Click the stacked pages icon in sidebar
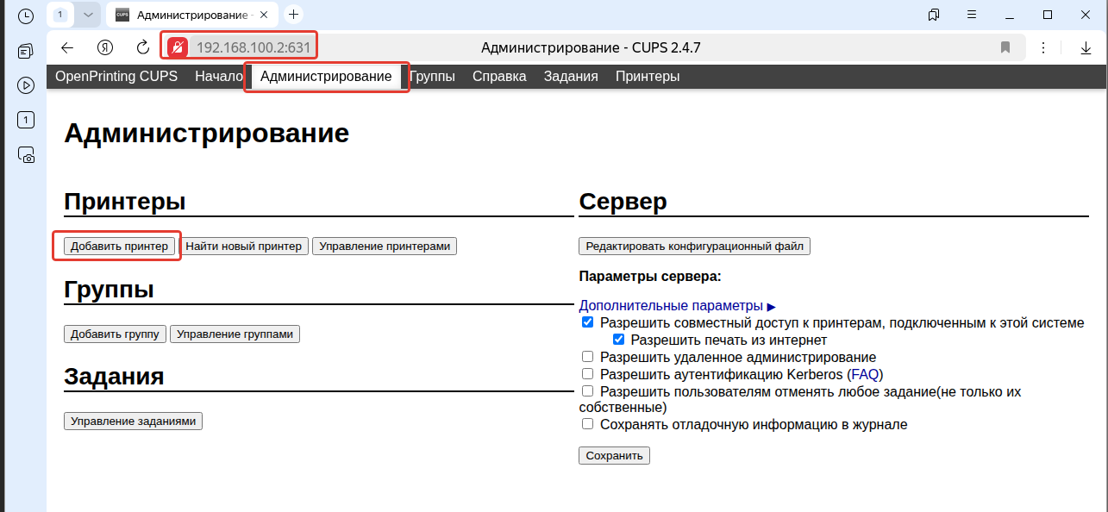This screenshot has width=1108, height=512. click(26, 51)
